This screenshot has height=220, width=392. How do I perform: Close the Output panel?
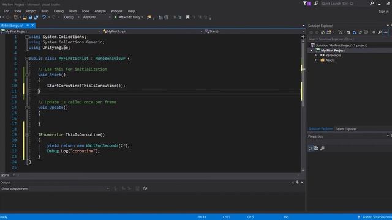302,182
